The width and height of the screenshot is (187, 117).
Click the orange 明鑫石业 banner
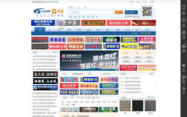coord(76,47)
